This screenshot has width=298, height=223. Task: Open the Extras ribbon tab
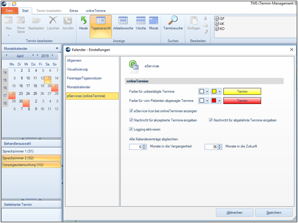point(74,11)
